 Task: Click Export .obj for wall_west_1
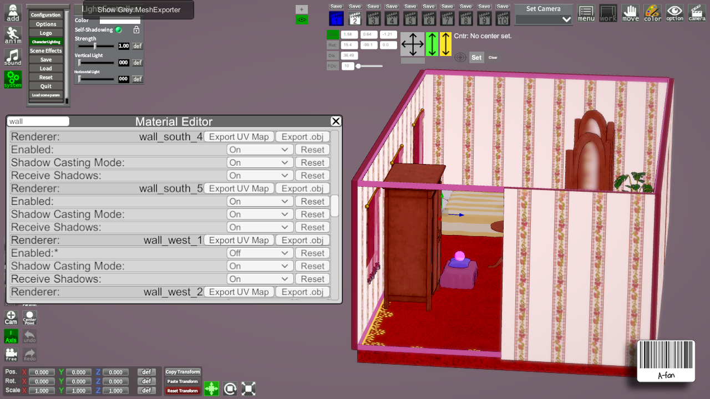point(302,240)
